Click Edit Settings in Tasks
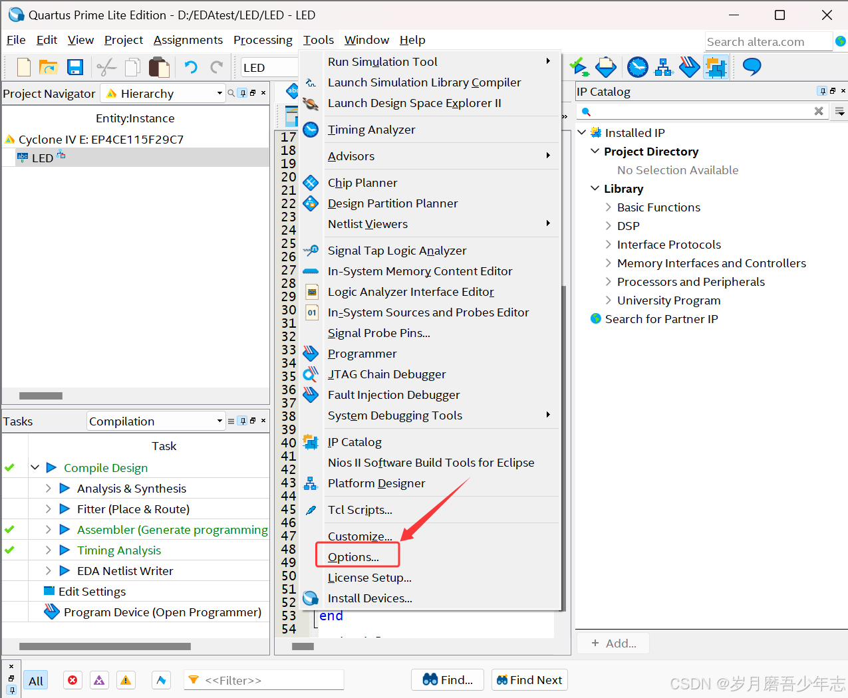 coord(92,592)
